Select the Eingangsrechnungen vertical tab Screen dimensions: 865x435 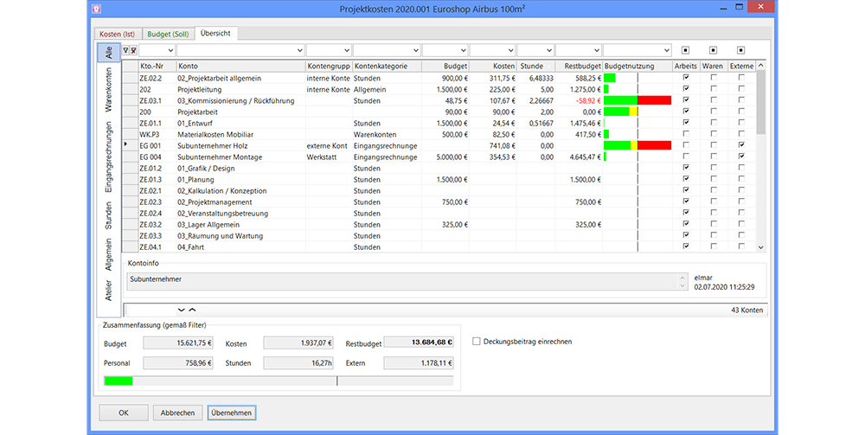[109, 157]
